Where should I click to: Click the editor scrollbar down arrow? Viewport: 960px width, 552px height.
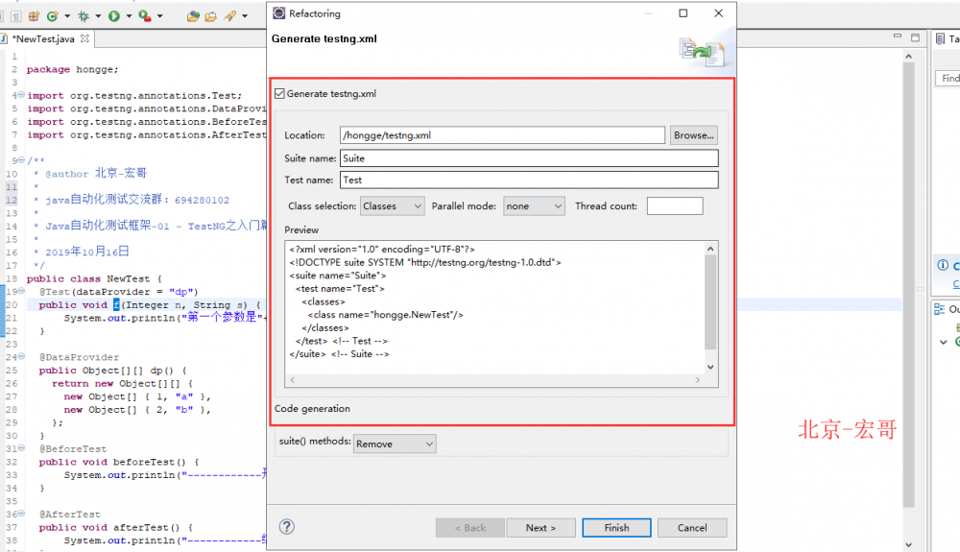coord(908,544)
